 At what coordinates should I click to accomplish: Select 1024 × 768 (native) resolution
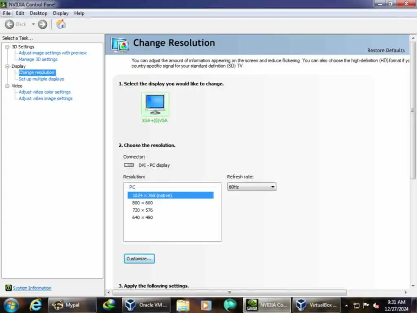[171, 195]
